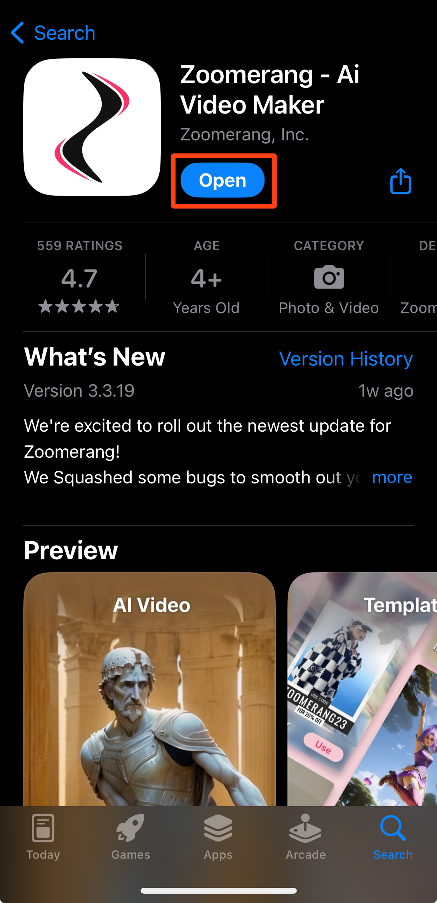437x903 pixels.
Task: Select the Search tab magnifier icon
Action: coord(393,828)
